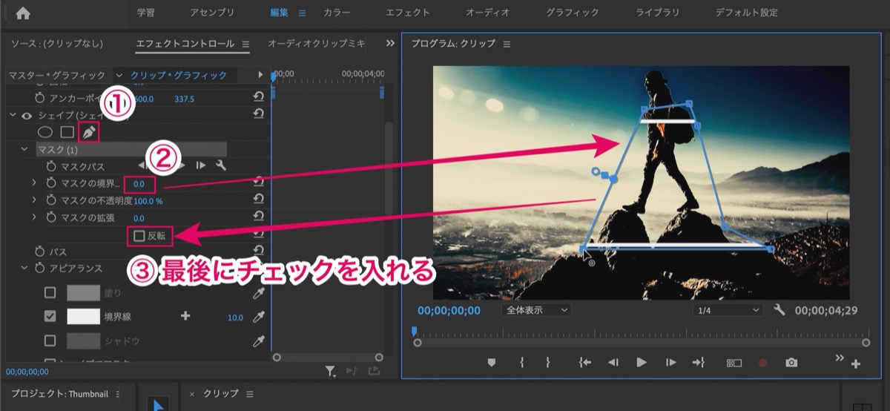The height and width of the screenshot is (411, 890).
Task: Pick stroke color with the 境界線 eyedropper
Action: (x=259, y=317)
